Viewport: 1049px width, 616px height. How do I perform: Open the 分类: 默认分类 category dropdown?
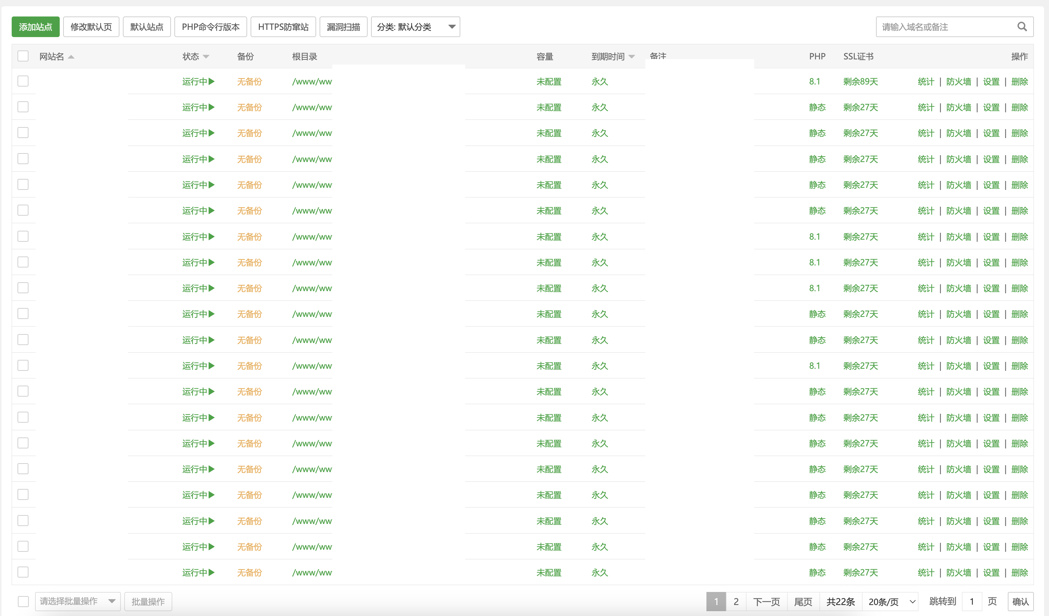coord(415,26)
